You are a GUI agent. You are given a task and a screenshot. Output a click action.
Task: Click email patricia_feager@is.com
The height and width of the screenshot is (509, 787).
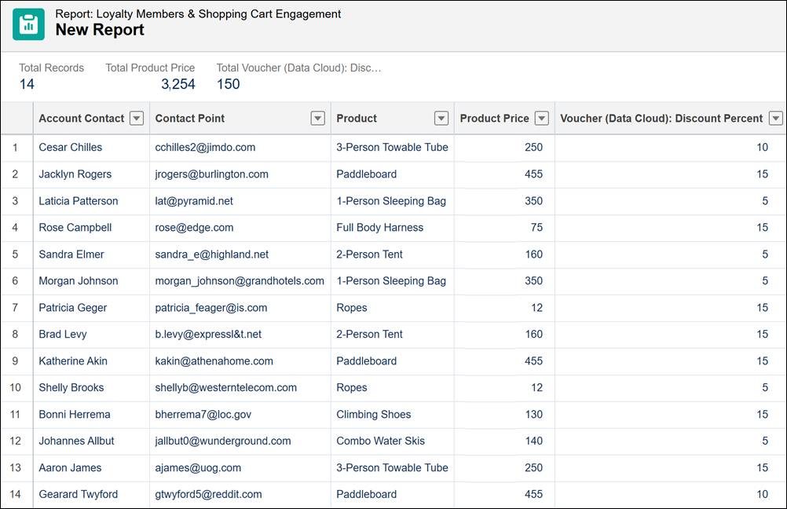tap(211, 308)
